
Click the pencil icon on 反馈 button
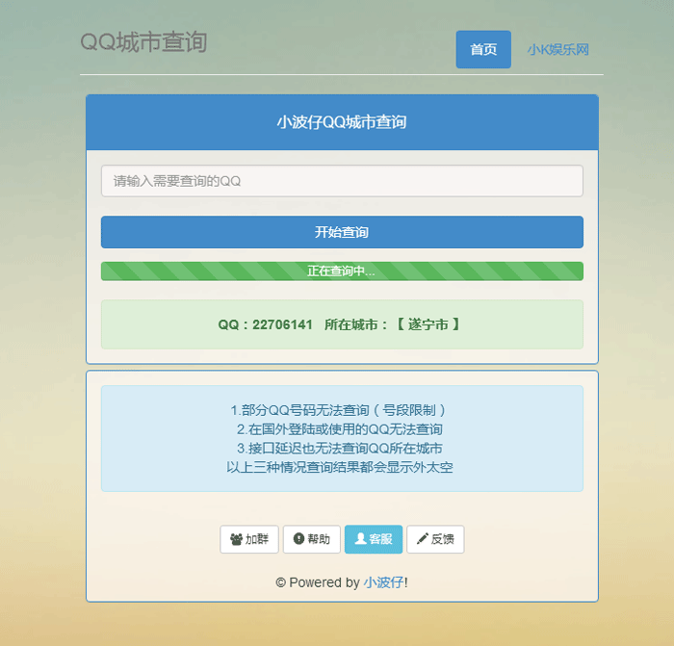click(x=422, y=540)
